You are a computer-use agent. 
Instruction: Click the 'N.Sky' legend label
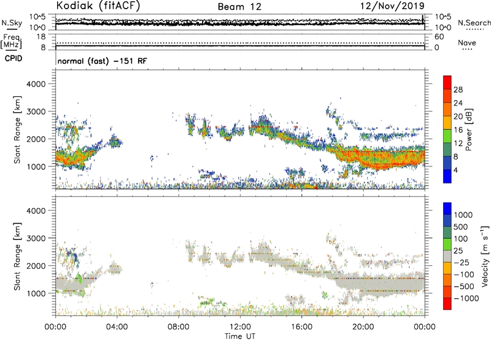coord(12,23)
